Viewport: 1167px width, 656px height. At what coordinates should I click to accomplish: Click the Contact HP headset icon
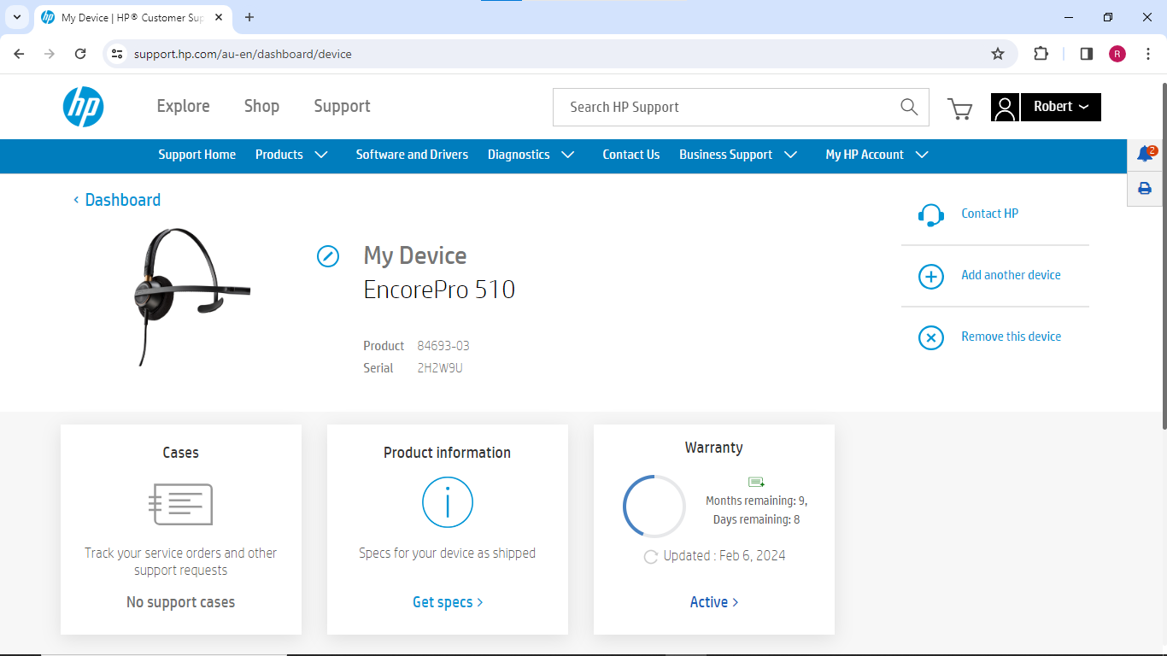coord(930,214)
